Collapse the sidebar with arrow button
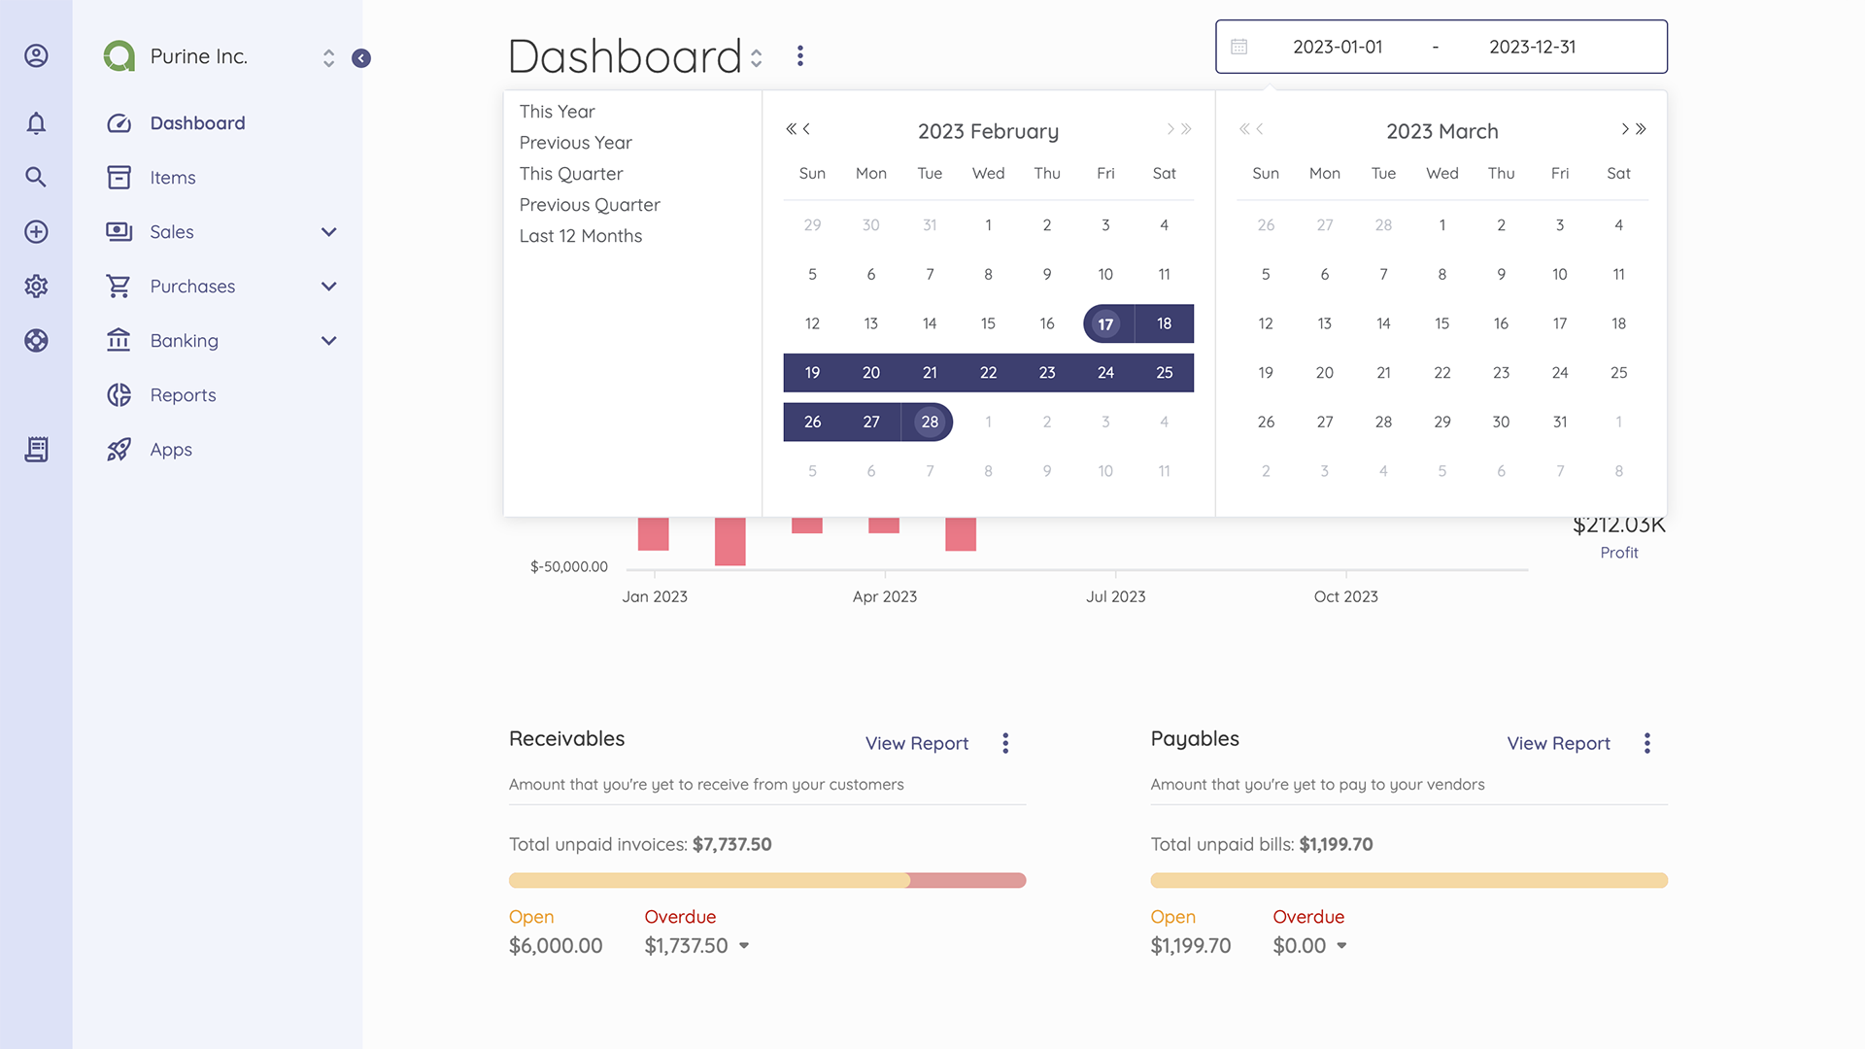This screenshot has height=1049, width=1865. (x=361, y=58)
